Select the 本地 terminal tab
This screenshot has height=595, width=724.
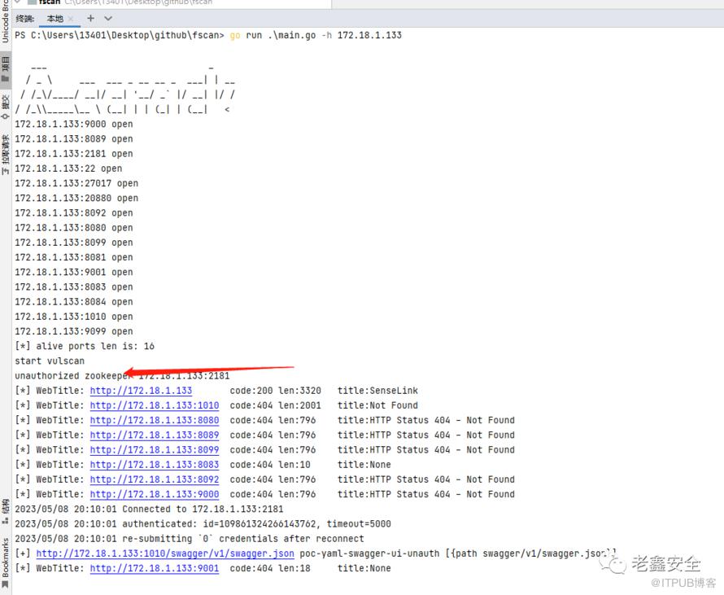pos(55,19)
